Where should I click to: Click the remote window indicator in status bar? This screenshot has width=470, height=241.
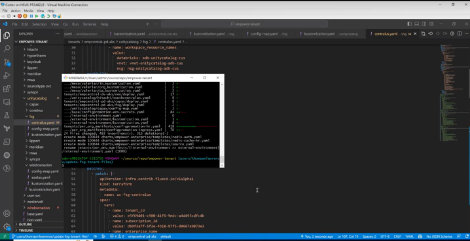pos(5,236)
